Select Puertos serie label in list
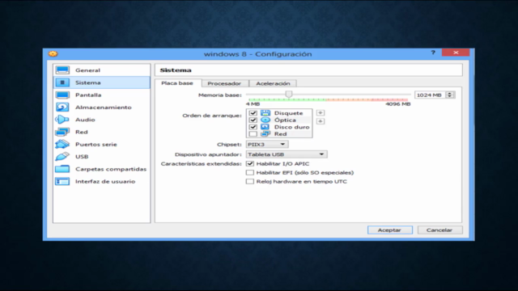 coord(96,145)
